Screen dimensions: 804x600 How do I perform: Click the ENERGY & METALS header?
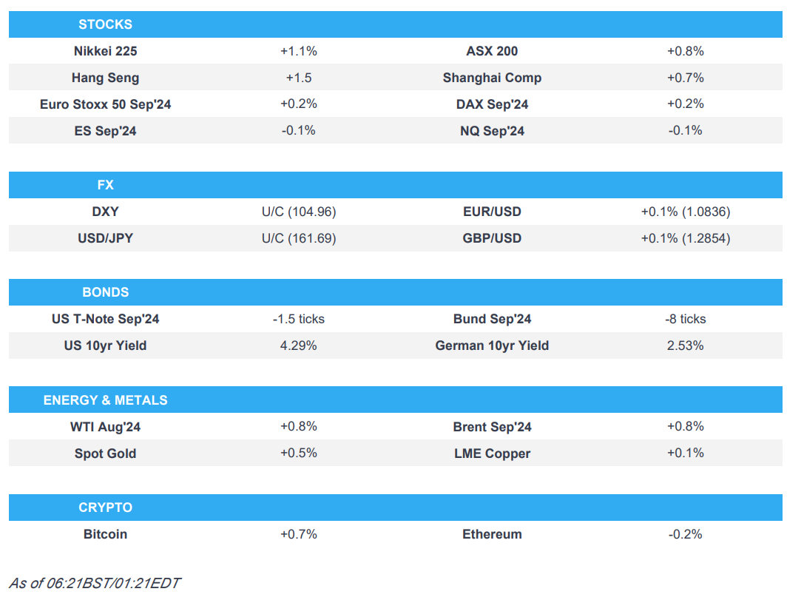105,400
